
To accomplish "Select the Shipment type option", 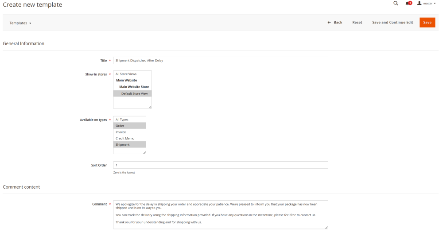I will [x=130, y=144].
